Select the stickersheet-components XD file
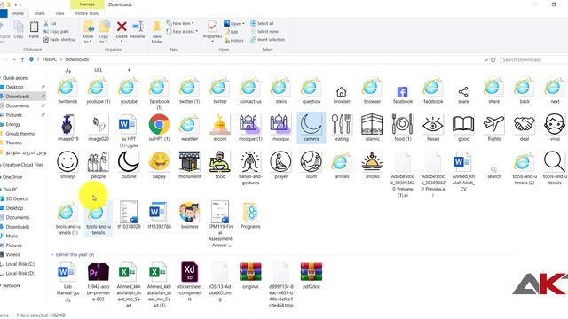This screenshot has width=568, height=319. click(189, 281)
